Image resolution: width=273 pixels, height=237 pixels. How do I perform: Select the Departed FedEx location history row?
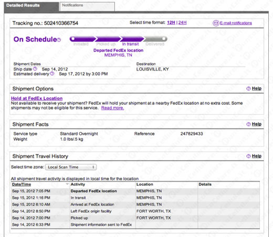pos(135,191)
